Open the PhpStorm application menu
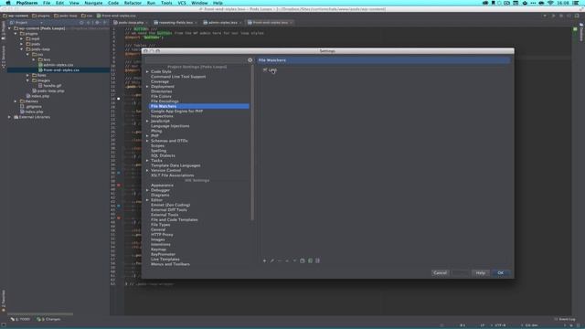 pos(27,3)
